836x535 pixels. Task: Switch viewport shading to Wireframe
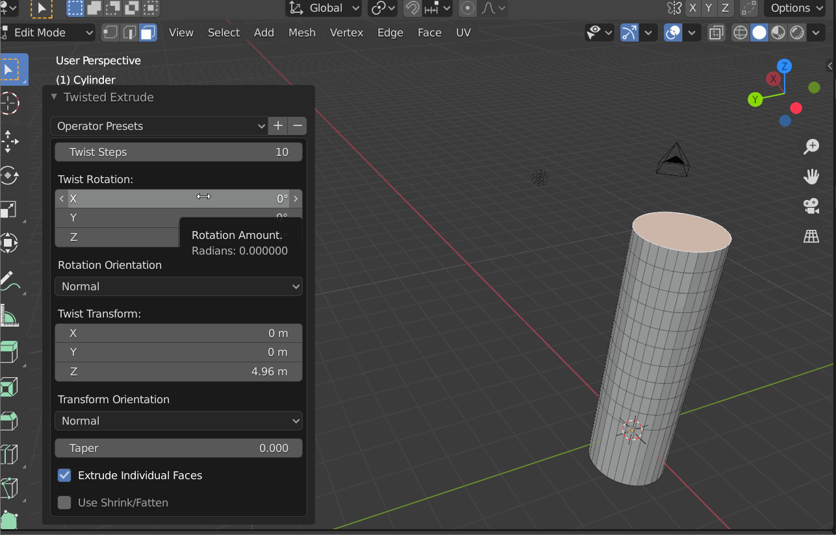pos(740,32)
